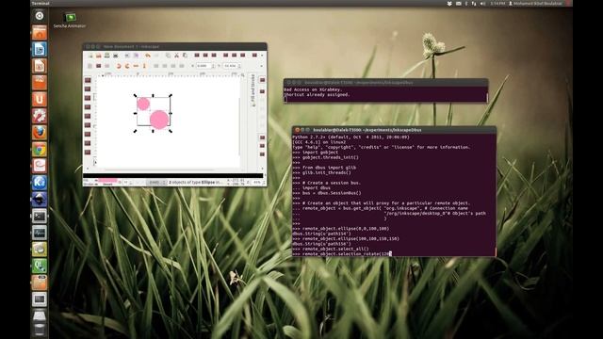The image size is (603, 339).
Task: Flip selection vertically in Inkscape
Action: point(144,66)
